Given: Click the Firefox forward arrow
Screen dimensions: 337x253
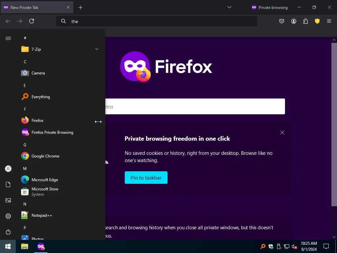Looking at the screenshot, I should pos(20,21).
